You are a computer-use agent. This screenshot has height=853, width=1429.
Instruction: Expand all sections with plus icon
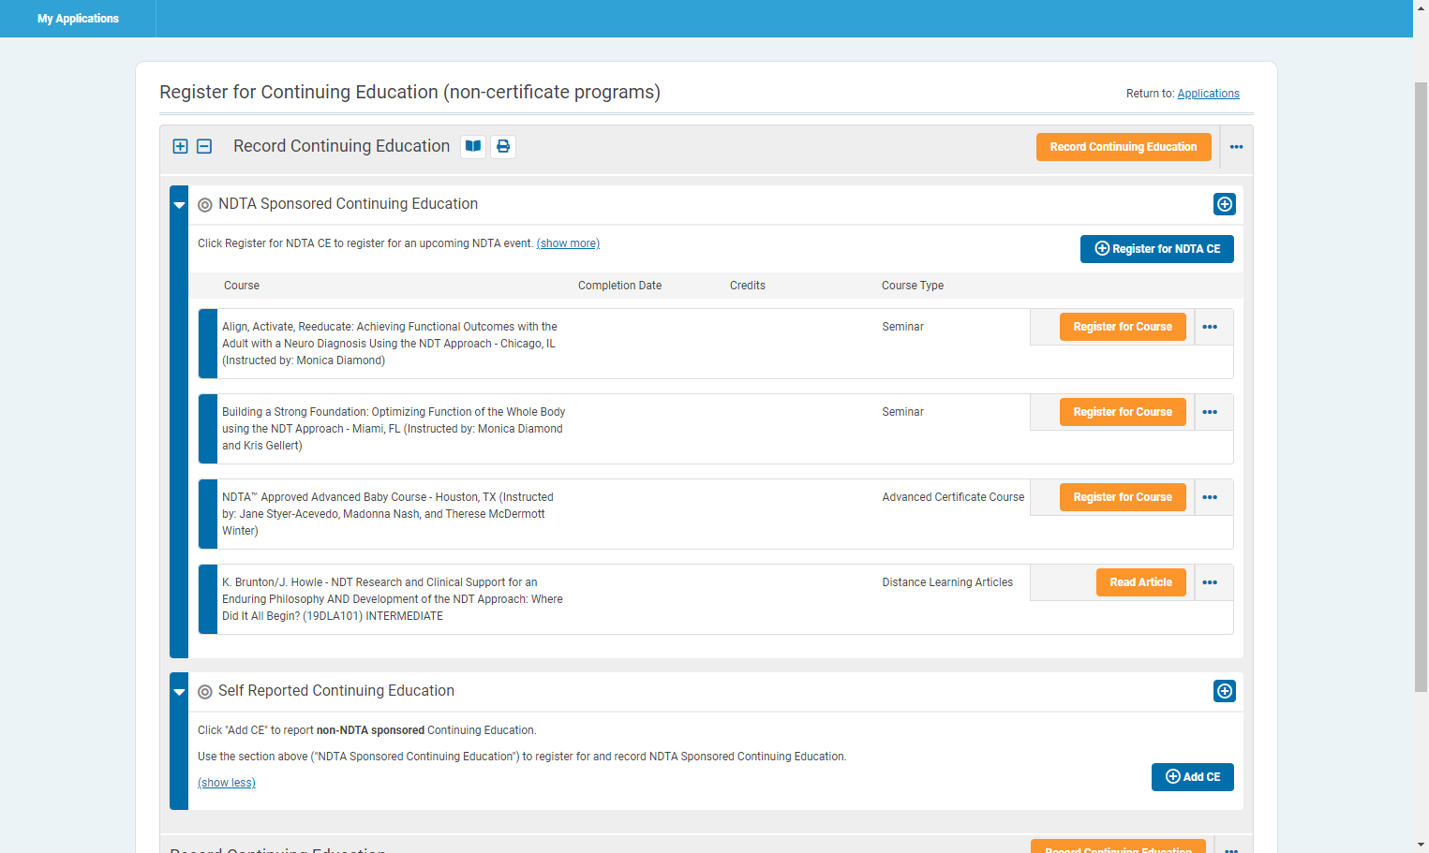pyautogui.click(x=181, y=146)
